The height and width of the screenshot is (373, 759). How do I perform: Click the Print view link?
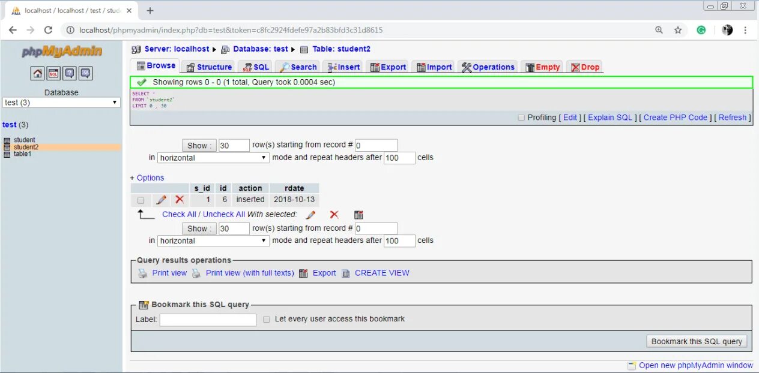click(x=169, y=273)
